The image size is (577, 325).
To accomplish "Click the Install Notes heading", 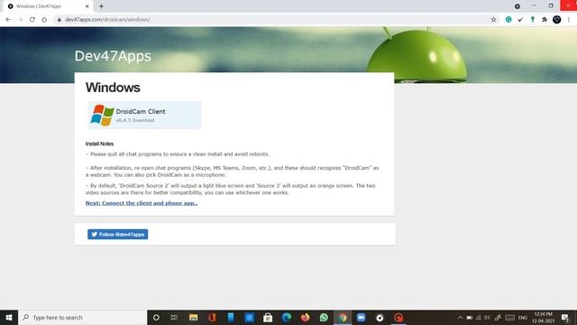I will click(99, 144).
